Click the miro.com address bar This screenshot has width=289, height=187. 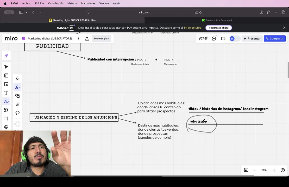(x=144, y=12)
